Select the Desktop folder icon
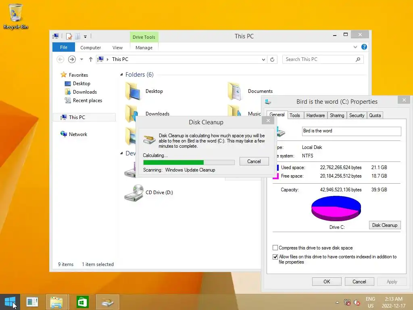 tap(133, 91)
